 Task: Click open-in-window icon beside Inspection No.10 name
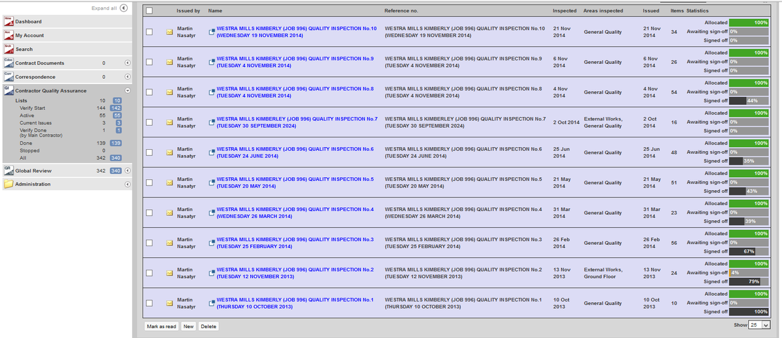coord(212,33)
